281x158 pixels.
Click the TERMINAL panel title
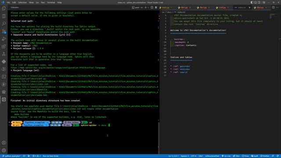point(14,7)
